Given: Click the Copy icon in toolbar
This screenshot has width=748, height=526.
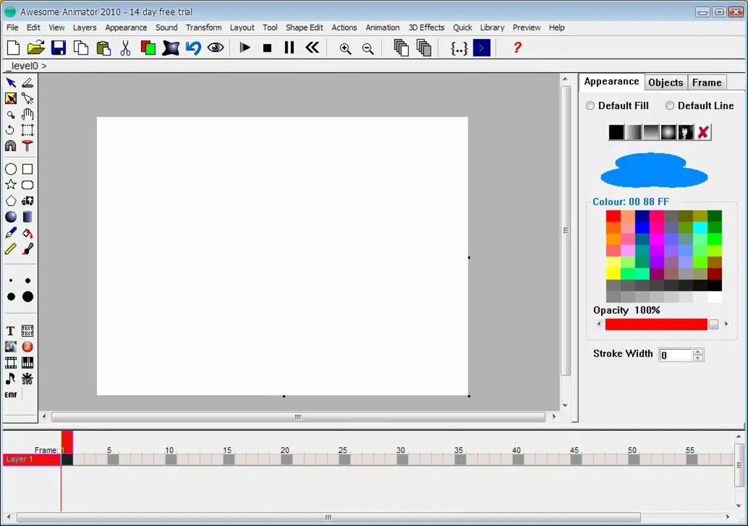Looking at the screenshot, I should point(80,47).
